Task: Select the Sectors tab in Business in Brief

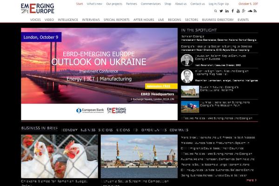Action: [x=106, y=130]
